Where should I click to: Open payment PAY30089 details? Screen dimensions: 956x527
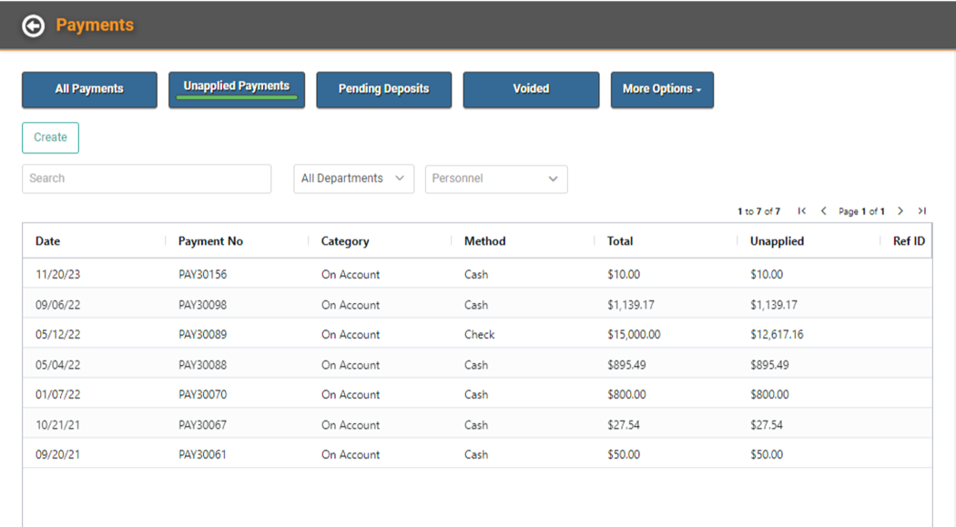199,334
